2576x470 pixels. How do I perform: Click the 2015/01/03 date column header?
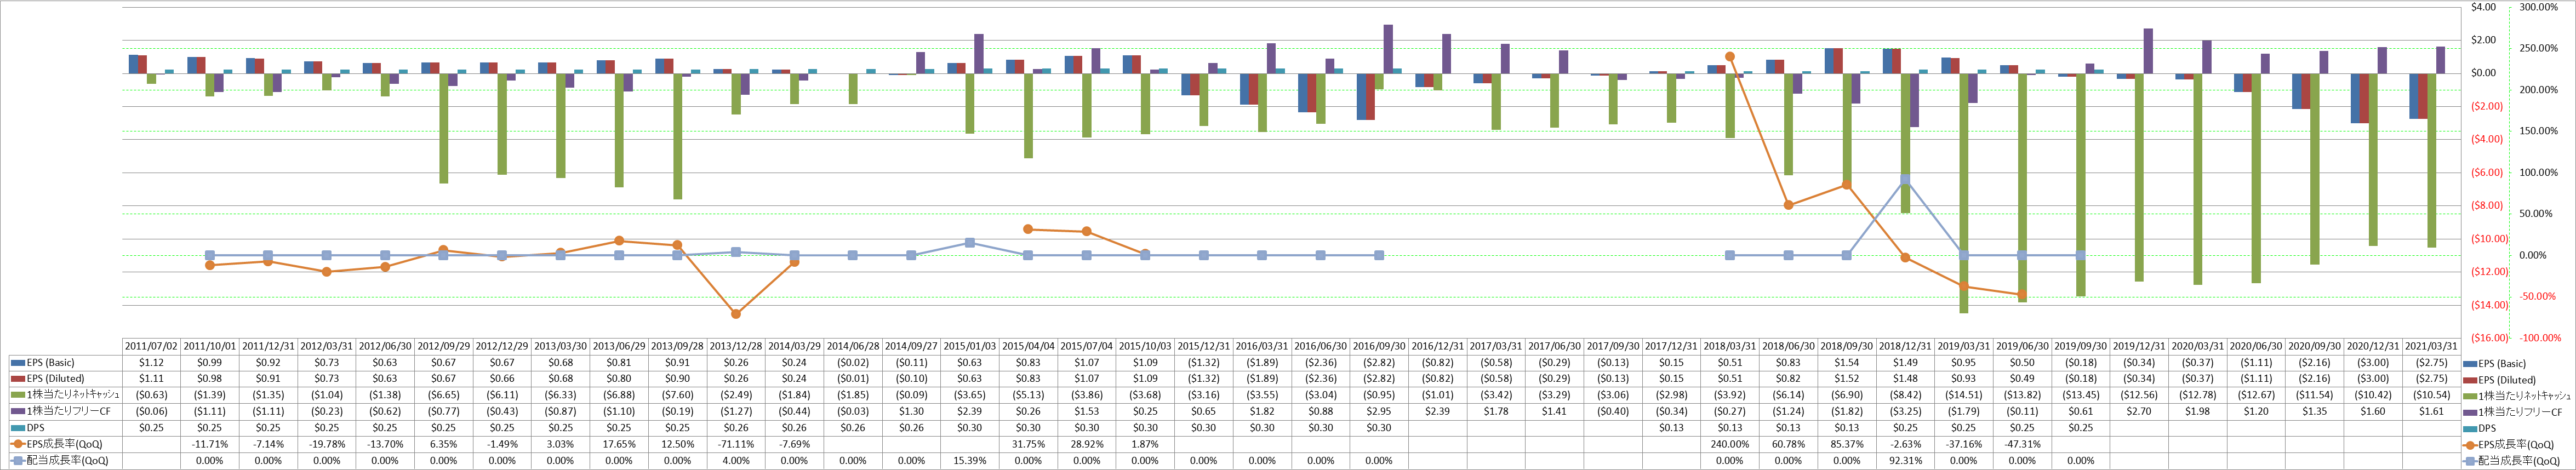point(969,346)
